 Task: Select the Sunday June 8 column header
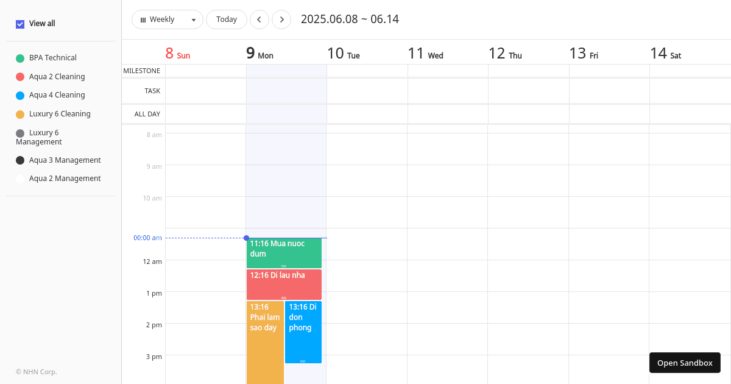(177, 54)
